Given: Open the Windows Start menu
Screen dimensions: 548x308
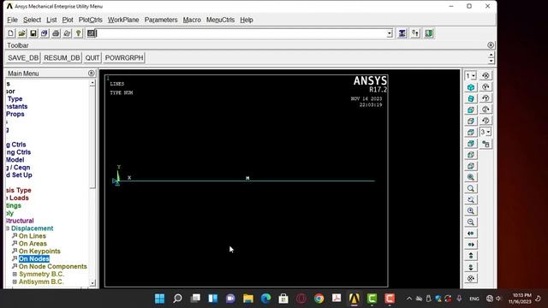Looking at the screenshot, I should [160, 299].
